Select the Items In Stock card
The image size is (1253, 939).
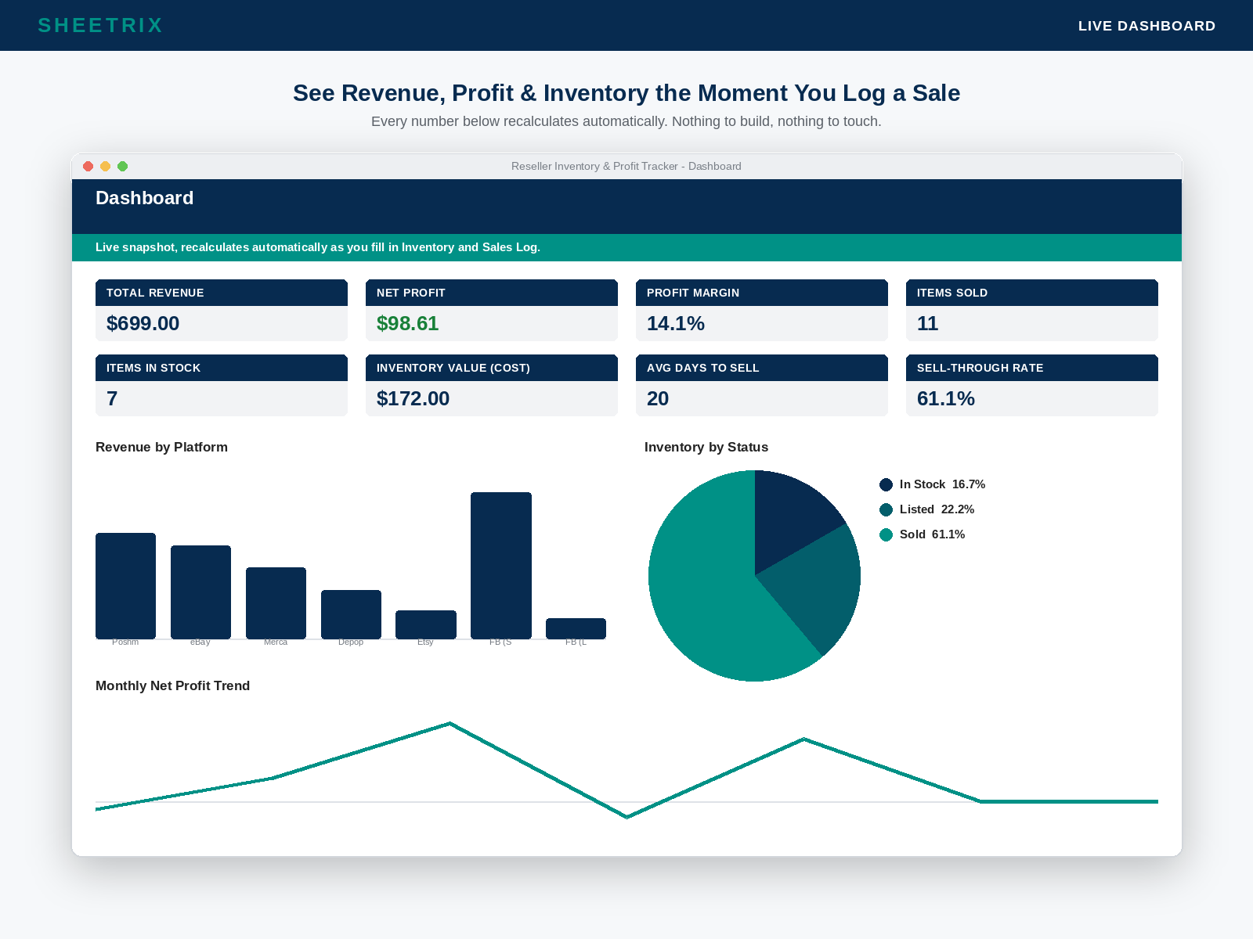(222, 385)
